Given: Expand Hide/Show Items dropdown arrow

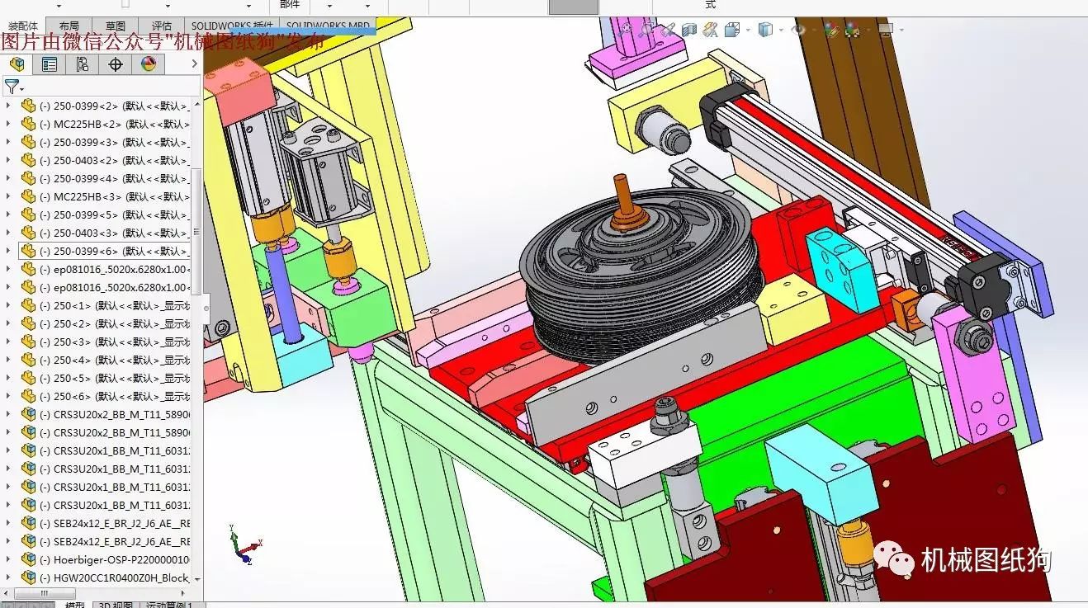Looking at the screenshot, I should point(814,30).
